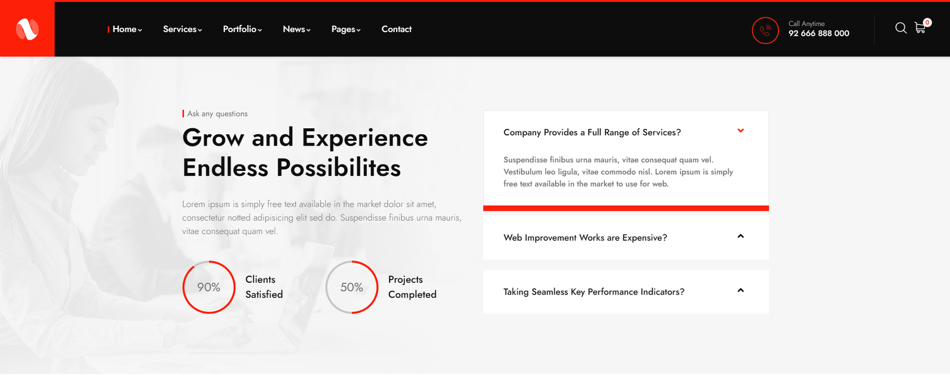Image resolution: width=950 pixels, height=389 pixels.
Task: Select the News menu item
Action: click(x=294, y=29)
